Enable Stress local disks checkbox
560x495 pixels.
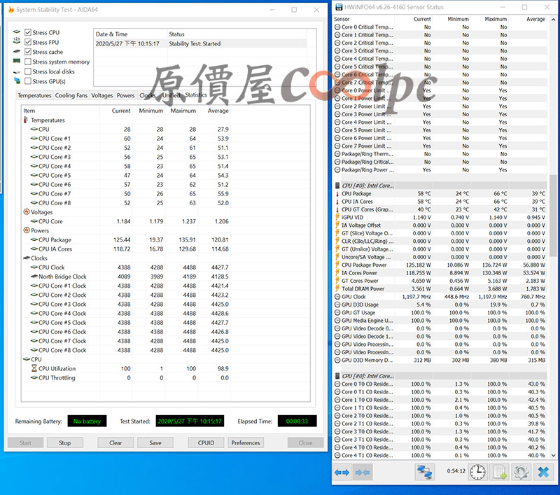(28, 71)
